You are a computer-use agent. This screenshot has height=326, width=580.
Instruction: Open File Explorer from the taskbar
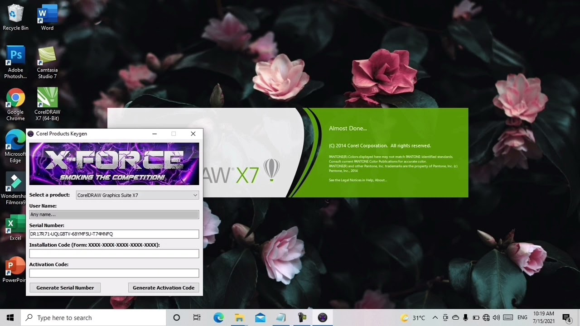[239, 318]
